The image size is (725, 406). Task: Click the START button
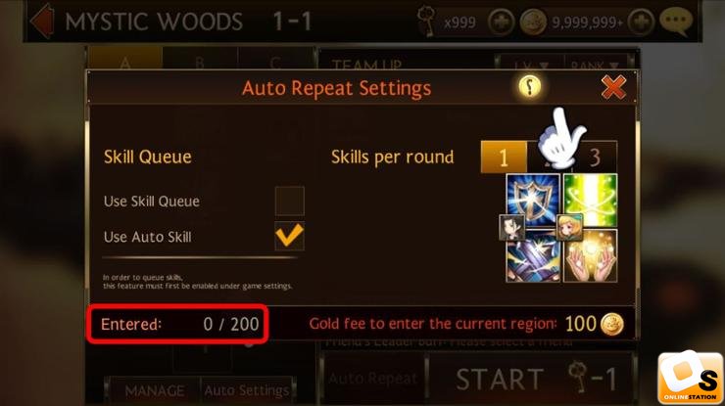(x=532, y=379)
